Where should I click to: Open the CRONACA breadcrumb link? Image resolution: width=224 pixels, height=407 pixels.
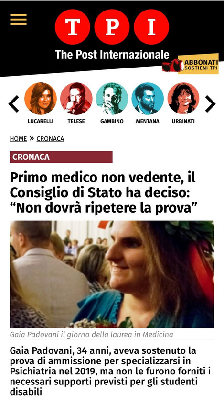[x=50, y=139]
